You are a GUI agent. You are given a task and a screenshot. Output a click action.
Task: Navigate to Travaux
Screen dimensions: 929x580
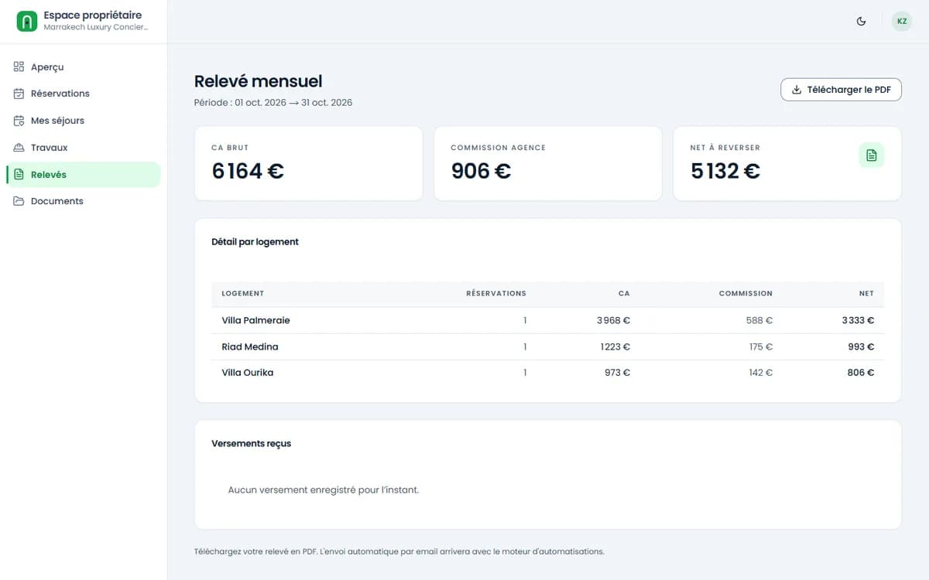[83, 148]
